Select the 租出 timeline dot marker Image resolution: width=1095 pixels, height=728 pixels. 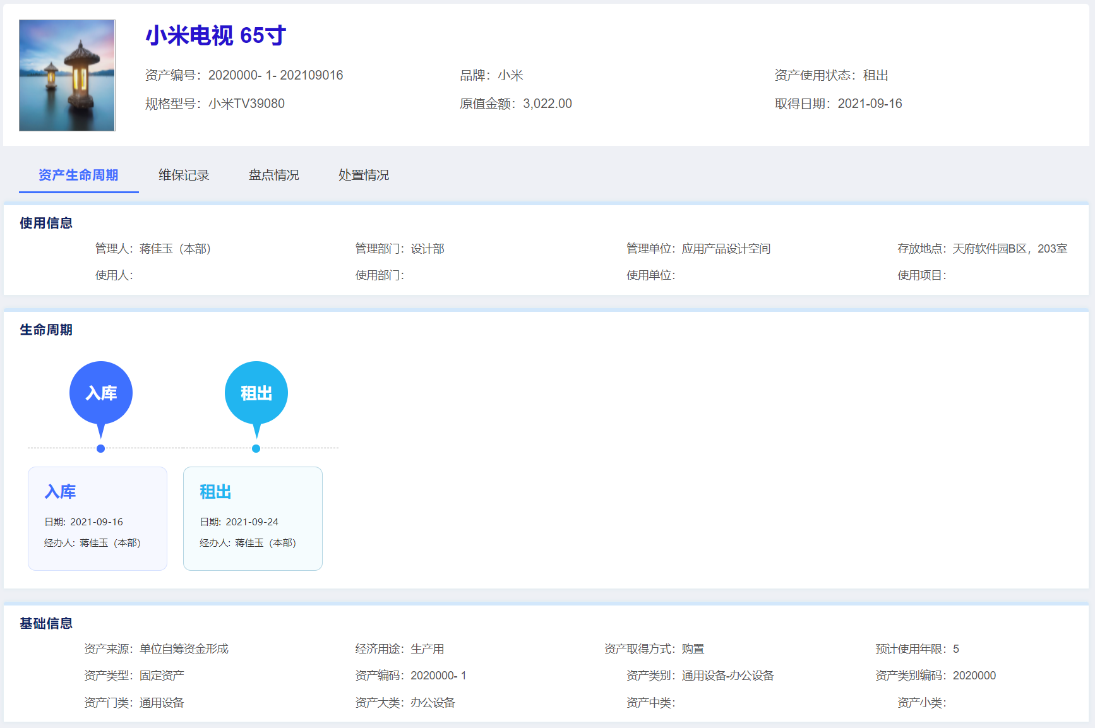pos(256,448)
